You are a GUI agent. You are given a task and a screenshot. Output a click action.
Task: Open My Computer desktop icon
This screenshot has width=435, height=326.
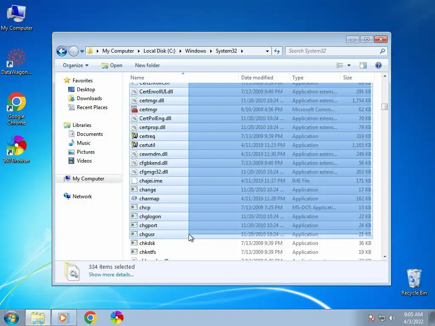pyautogui.click(x=17, y=17)
